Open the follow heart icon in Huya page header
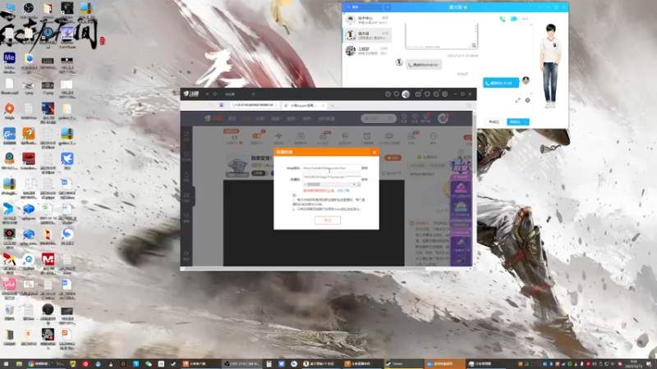Viewport: 657px width, 369px height. 415,118
